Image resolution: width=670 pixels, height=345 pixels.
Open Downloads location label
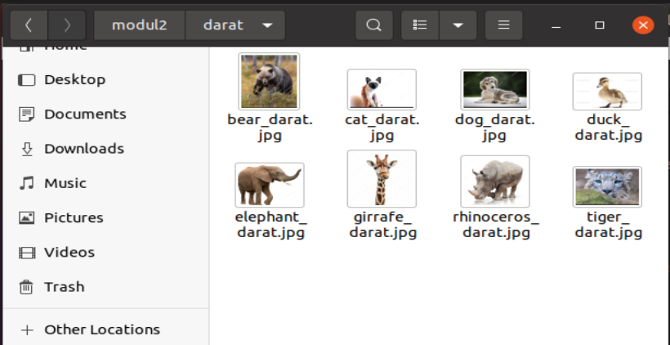pyautogui.click(x=84, y=149)
